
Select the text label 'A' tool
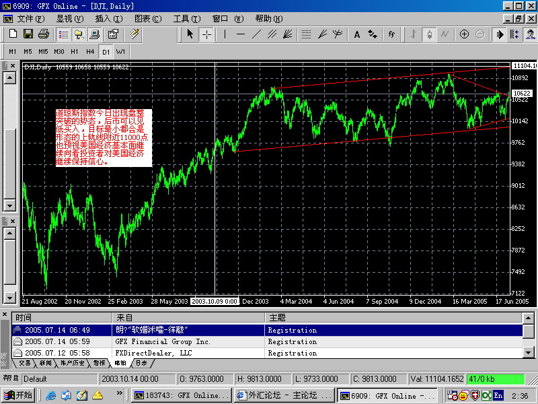[x=357, y=34]
